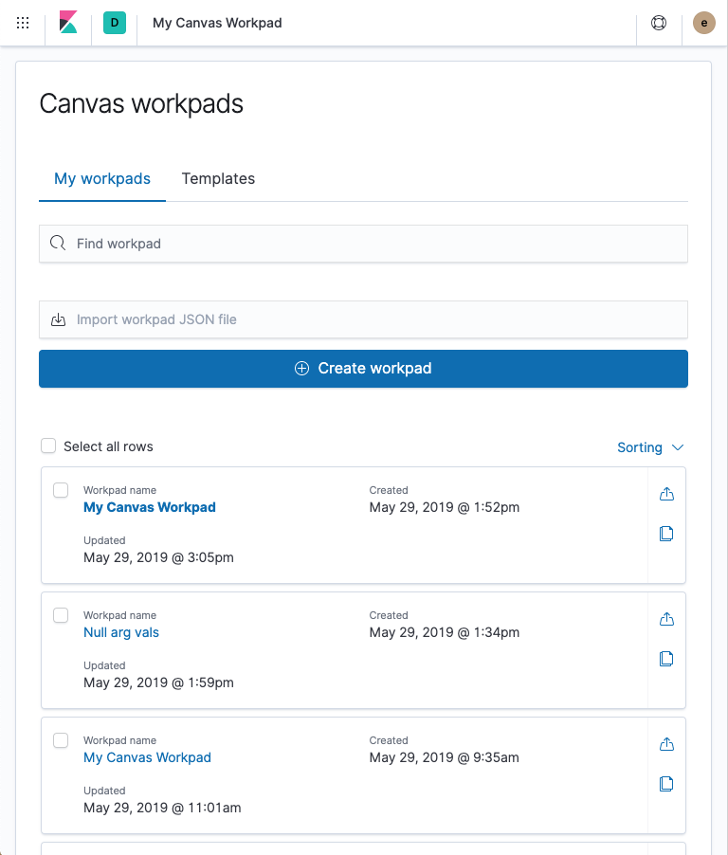Open the Null arg vals workpad link
This screenshot has height=855, width=728.
(121, 632)
